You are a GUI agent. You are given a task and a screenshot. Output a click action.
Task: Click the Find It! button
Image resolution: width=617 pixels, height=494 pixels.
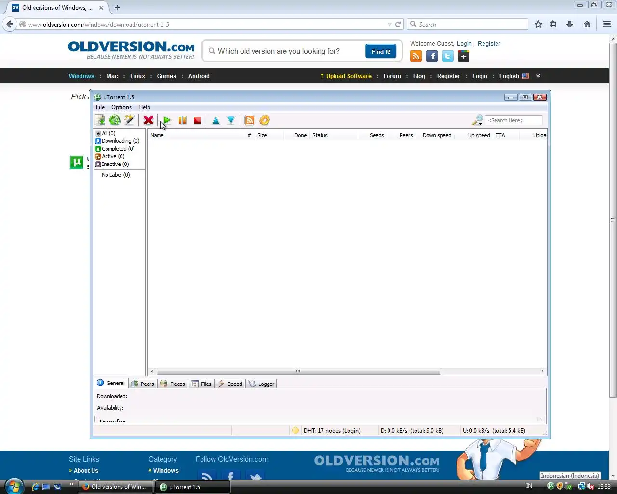pos(381,52)
